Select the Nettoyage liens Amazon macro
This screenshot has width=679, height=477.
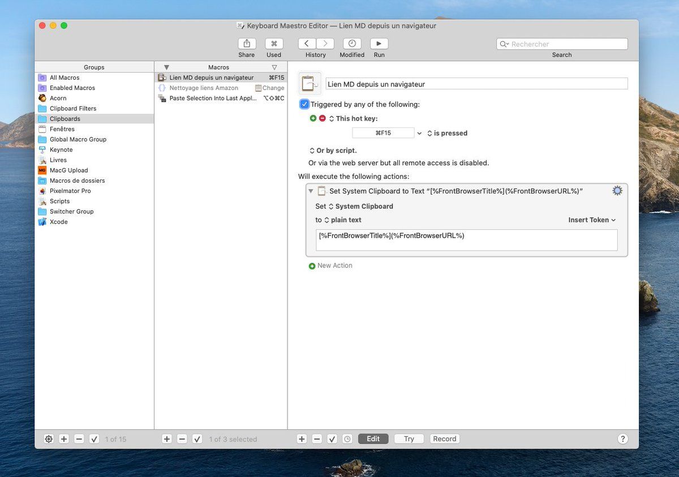click(x=204, y=88)
